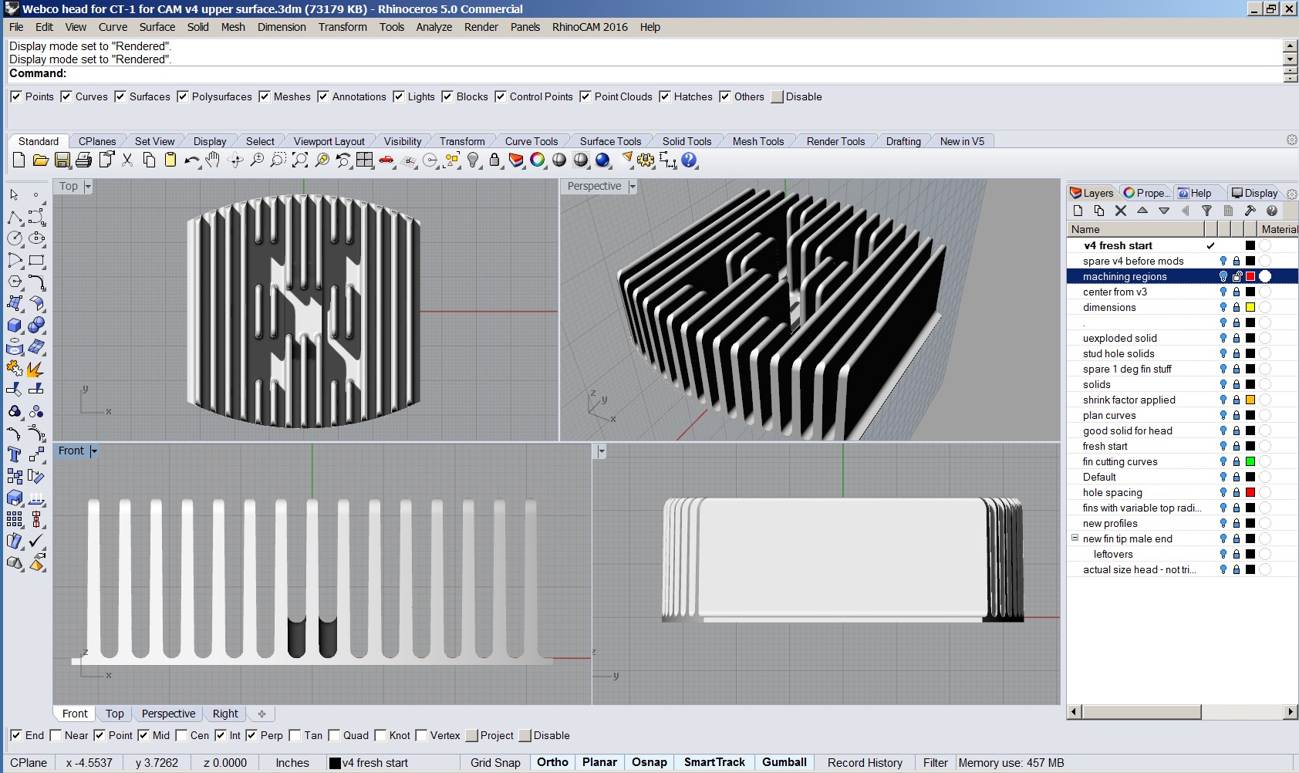Open the Front viewport dropdown arrow

93,451
